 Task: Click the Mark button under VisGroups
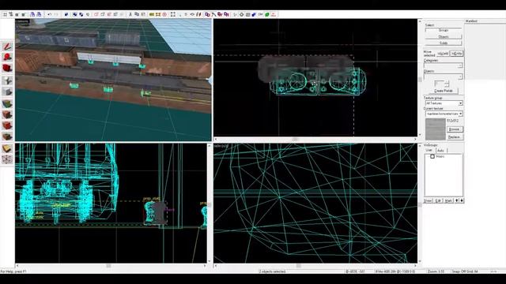(x=448, y=200)
